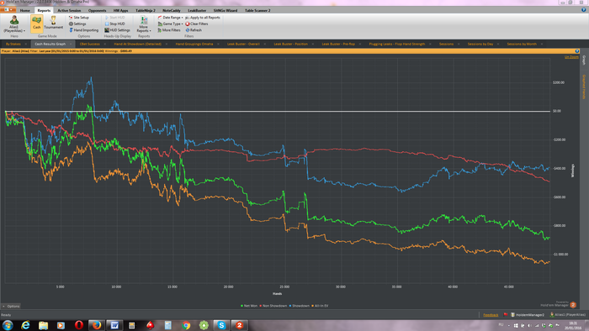Close the Cash Results Graph tab
Image resolution: width=589 pixels, height=331 pixels.
click(x=71, y=45)
